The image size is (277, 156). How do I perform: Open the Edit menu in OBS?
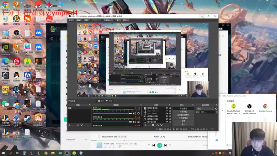pyautogui.click(x=79, y=20)
